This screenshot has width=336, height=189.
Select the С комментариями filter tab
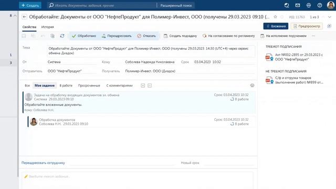[119, 86]
